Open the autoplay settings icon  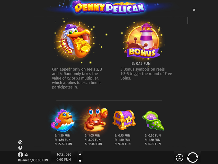179,158
